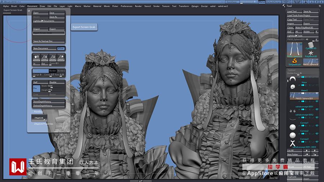Hide the Cornea3 subtool with its eye
This screenshot has height=182, width=324.
[x=317, y=142]
